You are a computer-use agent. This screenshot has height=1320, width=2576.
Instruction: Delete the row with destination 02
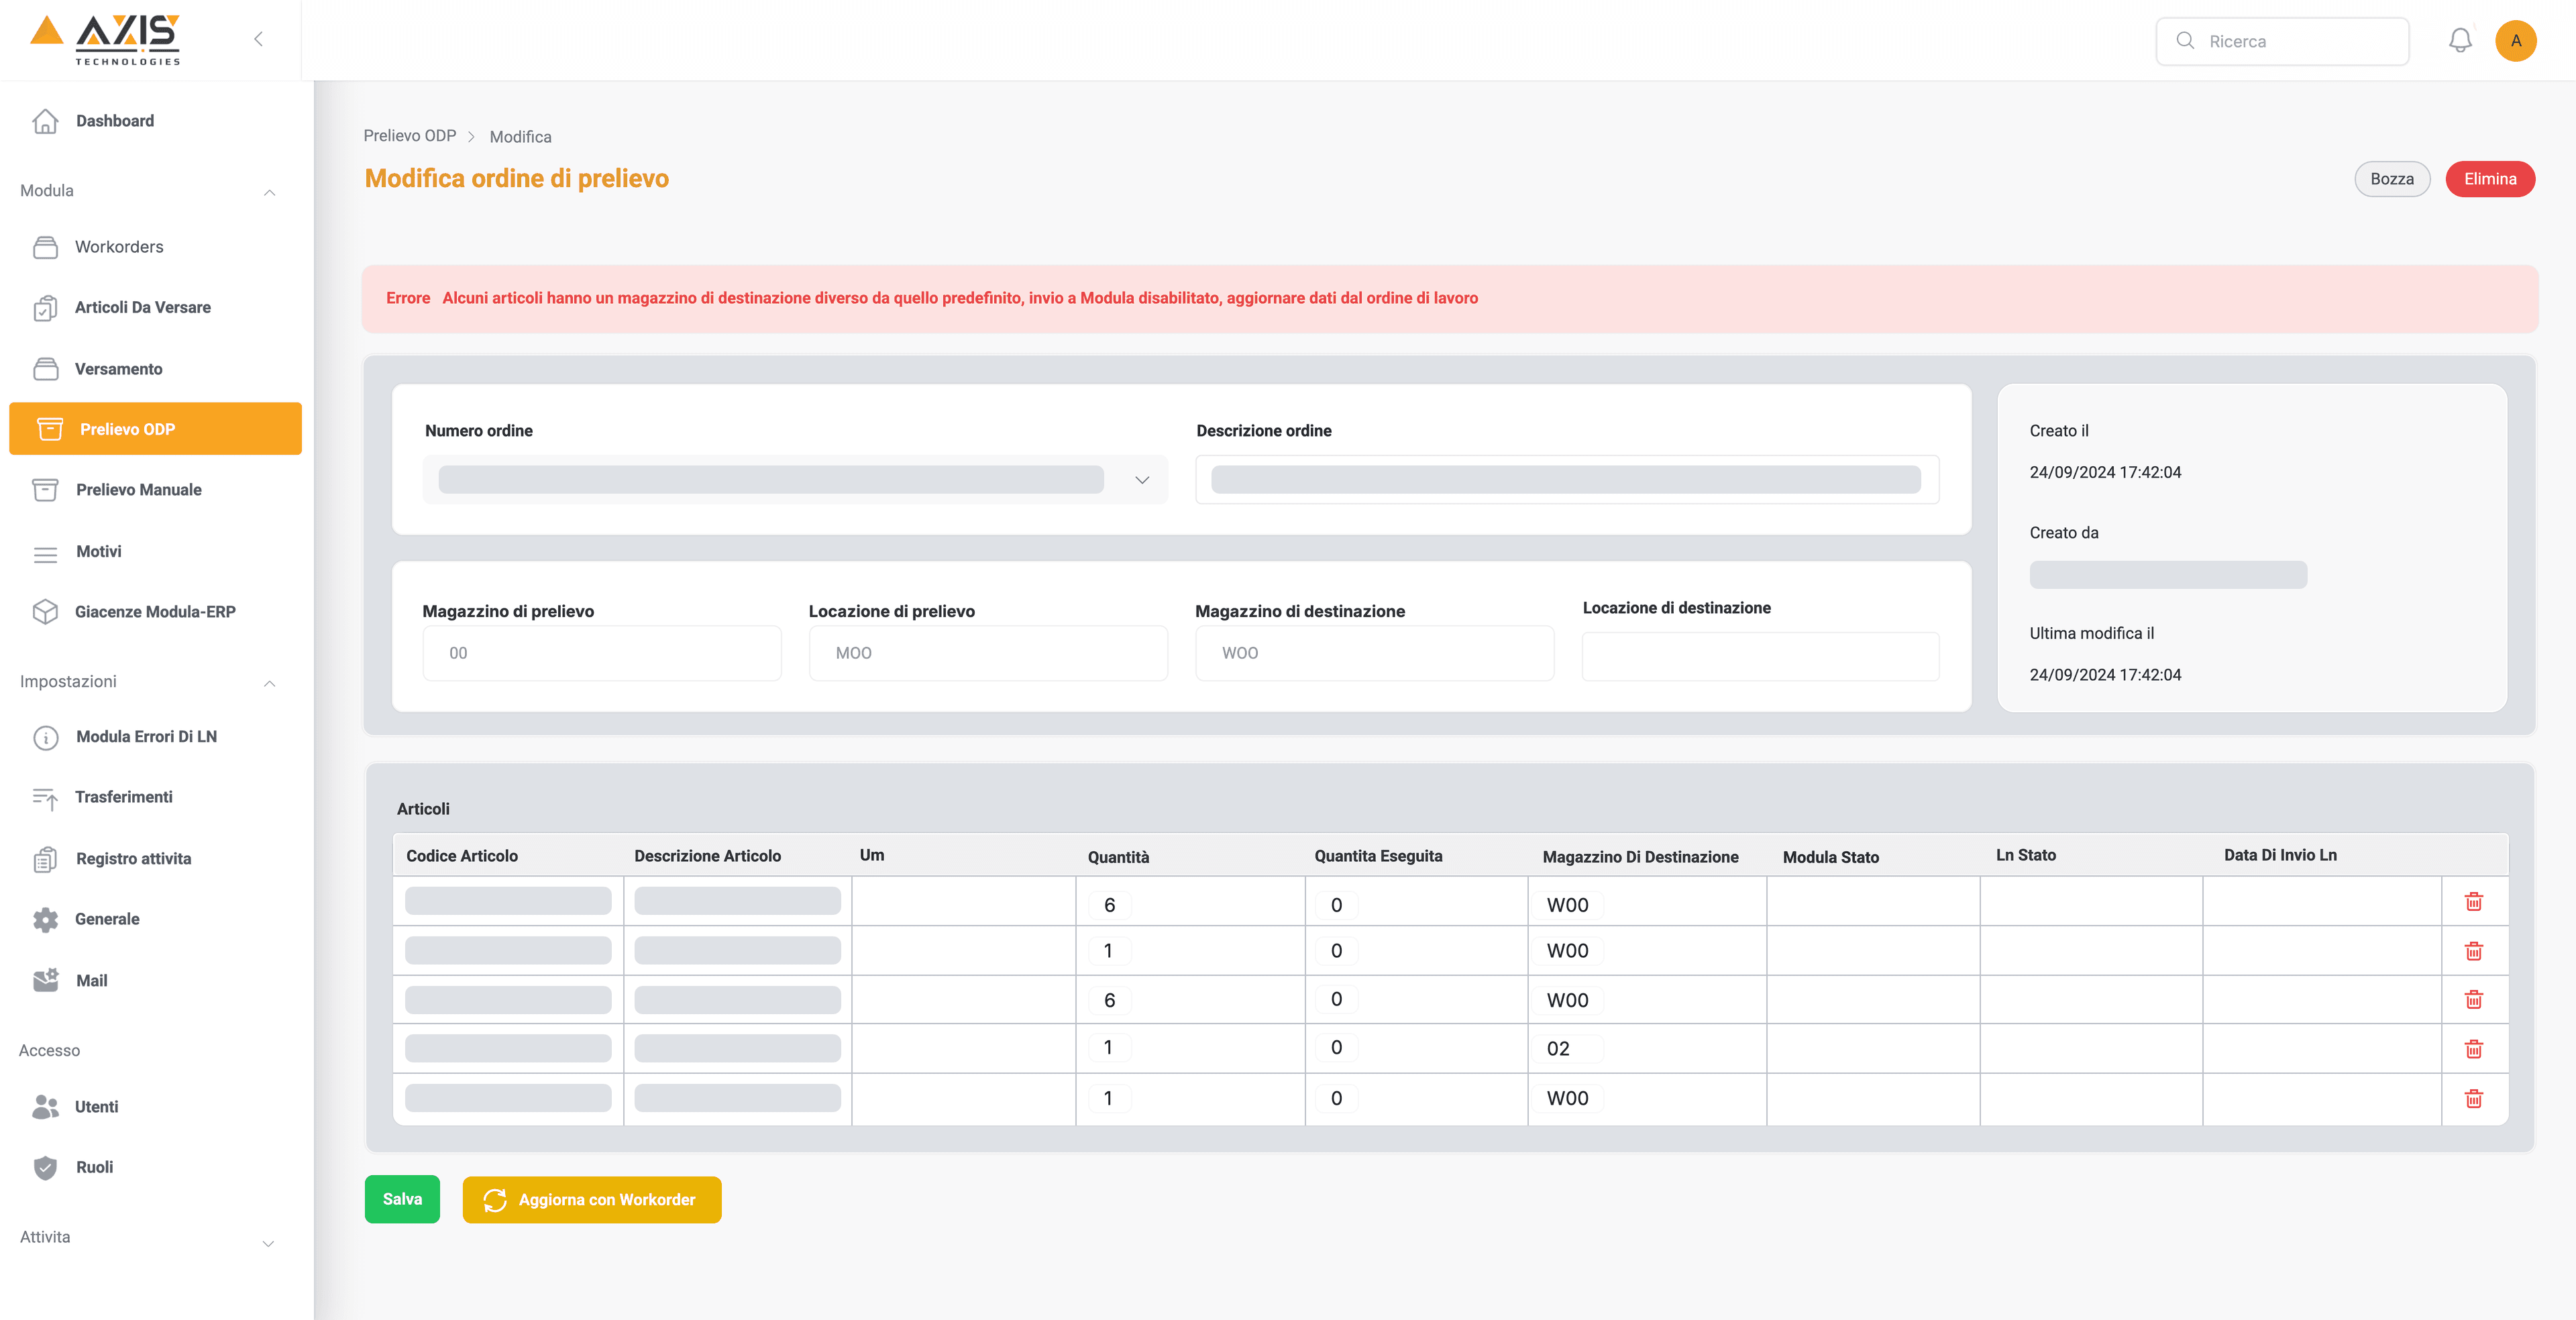2473,1049
